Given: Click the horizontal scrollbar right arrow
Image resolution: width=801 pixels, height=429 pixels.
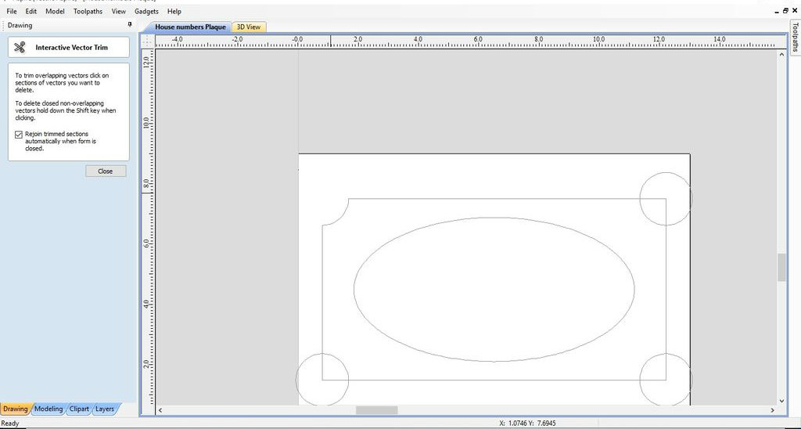Looking at the screenshot, I should (772, 410).
